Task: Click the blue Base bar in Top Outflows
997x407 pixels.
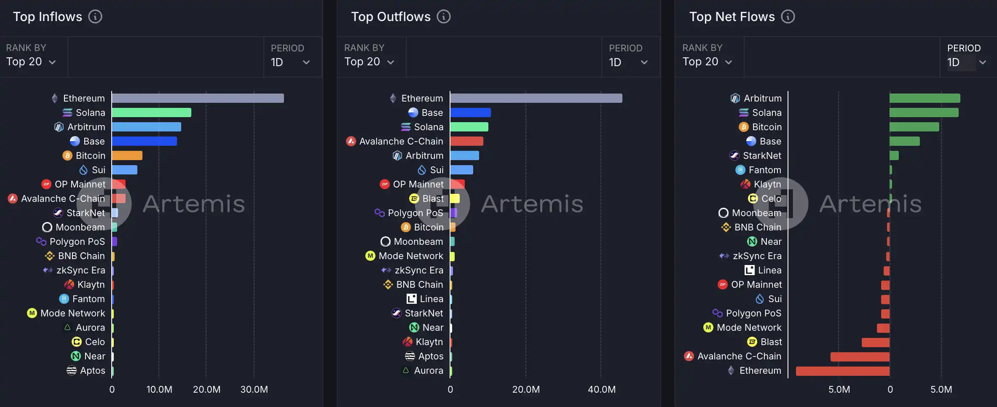Action: pos(470,113)
